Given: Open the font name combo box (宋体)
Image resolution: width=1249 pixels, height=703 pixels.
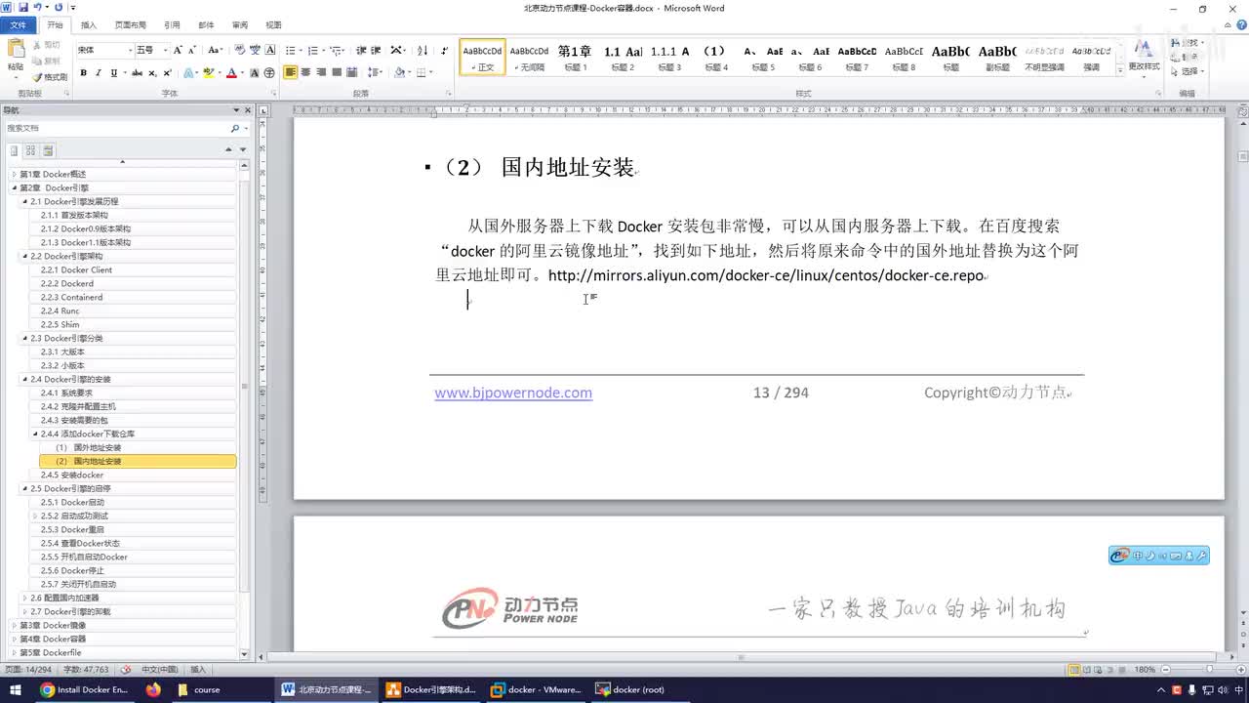Looking at the screenshot, I should tap(104, 50).
